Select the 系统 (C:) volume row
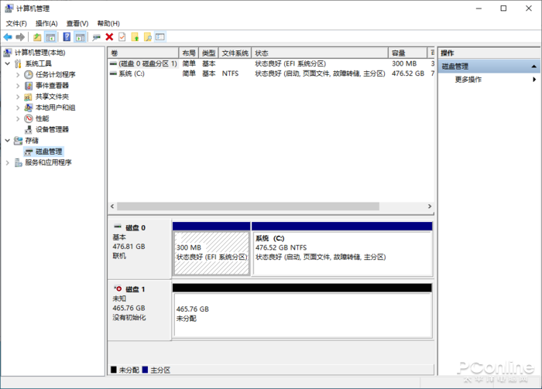This screenshot has height=389, width=542. tap(271, 73)
